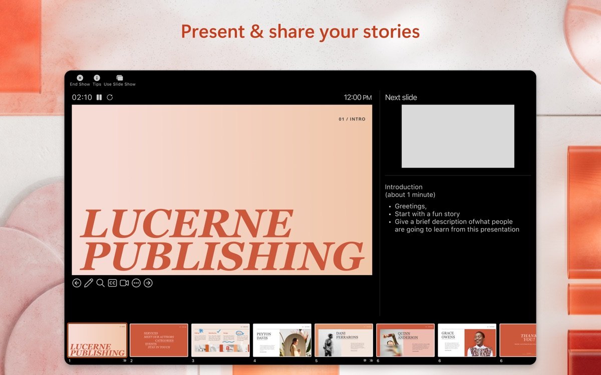Turn on the camera Cameo icon

click(124, 282)
